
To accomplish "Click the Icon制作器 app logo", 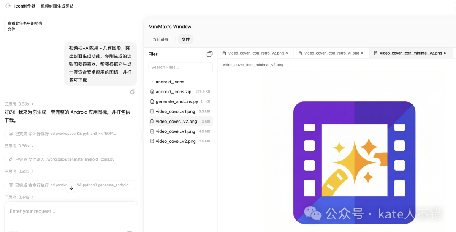I will click(x=8, y=6).
